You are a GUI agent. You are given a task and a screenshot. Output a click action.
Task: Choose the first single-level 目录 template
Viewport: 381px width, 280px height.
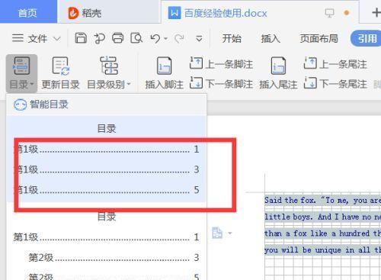(x=107, y=159)
